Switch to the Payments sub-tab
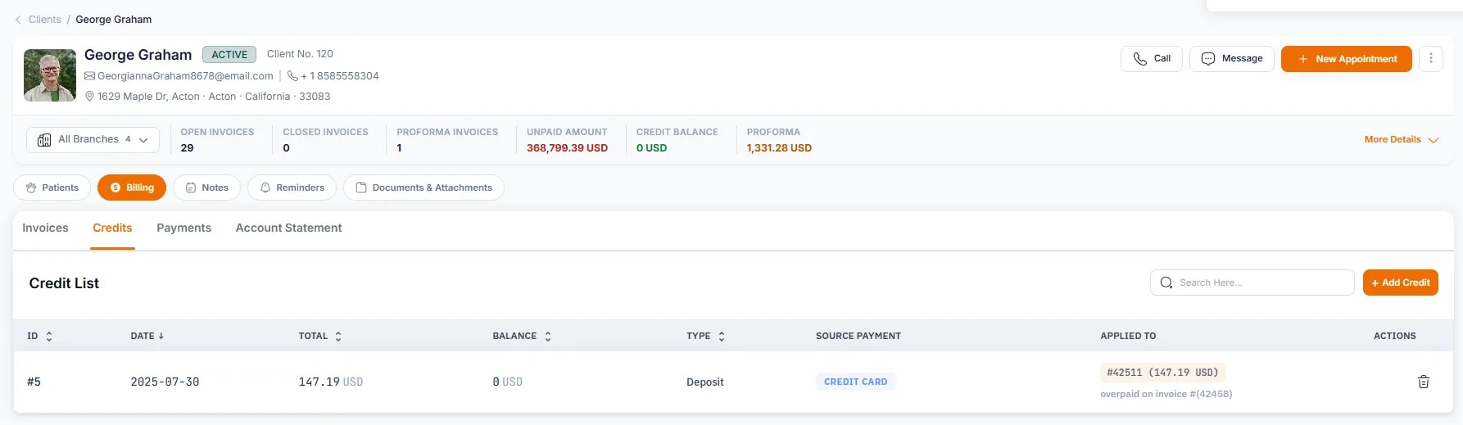 [x=183, y=228]
